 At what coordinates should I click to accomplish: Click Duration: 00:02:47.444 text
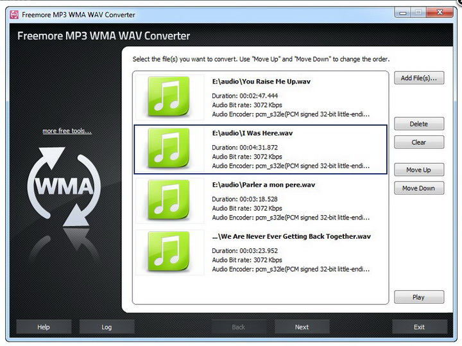[x=245, y=96]
